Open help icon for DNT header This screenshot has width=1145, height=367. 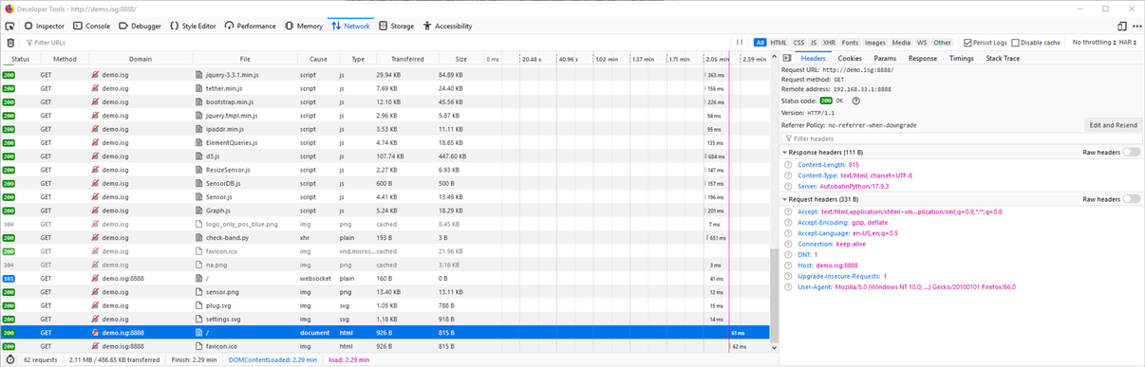pyautogui.click(x=789, y=255)
